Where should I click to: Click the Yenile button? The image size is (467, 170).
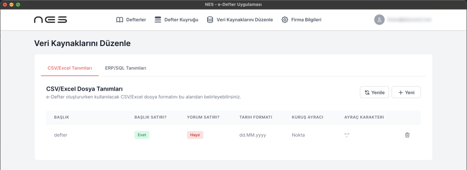tap(374, 93)
